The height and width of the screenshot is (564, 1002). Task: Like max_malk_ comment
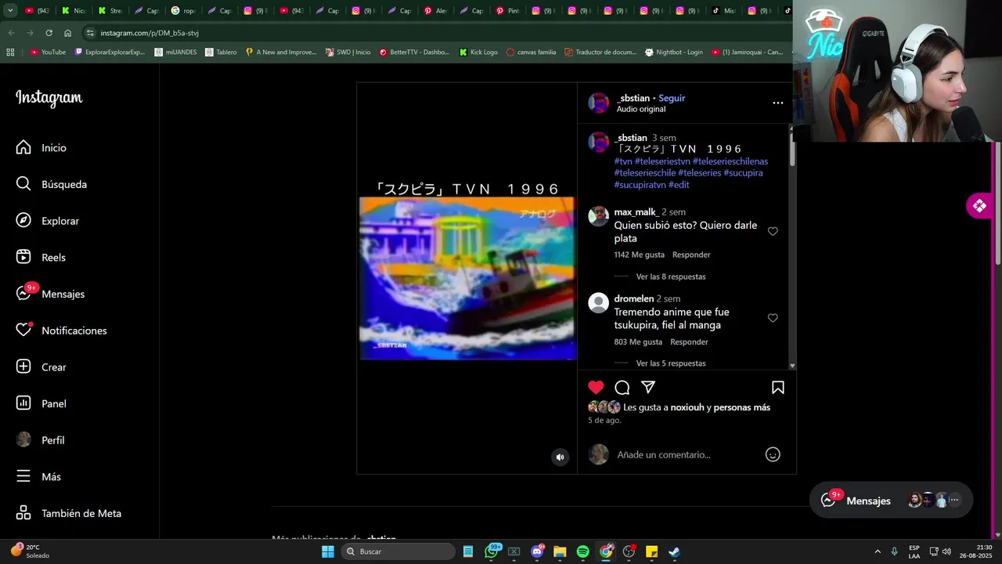click(x=773, y=231)
